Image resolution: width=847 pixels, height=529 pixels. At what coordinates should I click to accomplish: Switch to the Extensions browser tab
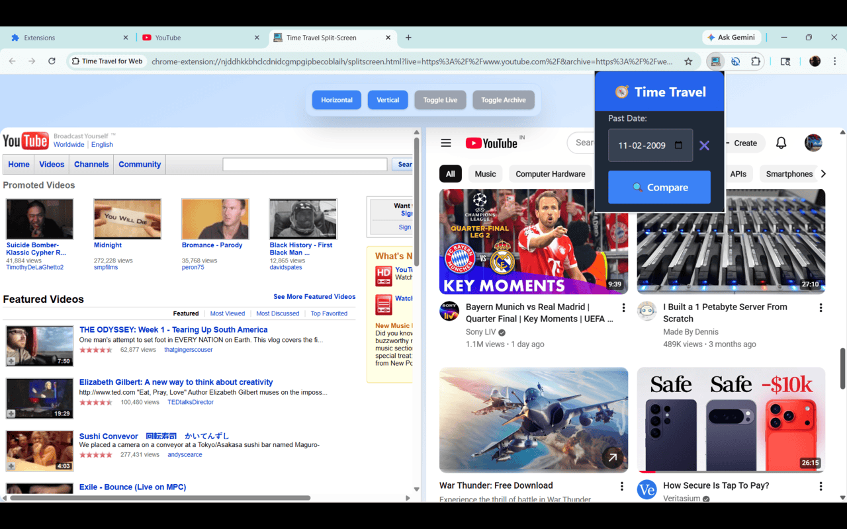(x=68, y=38)
